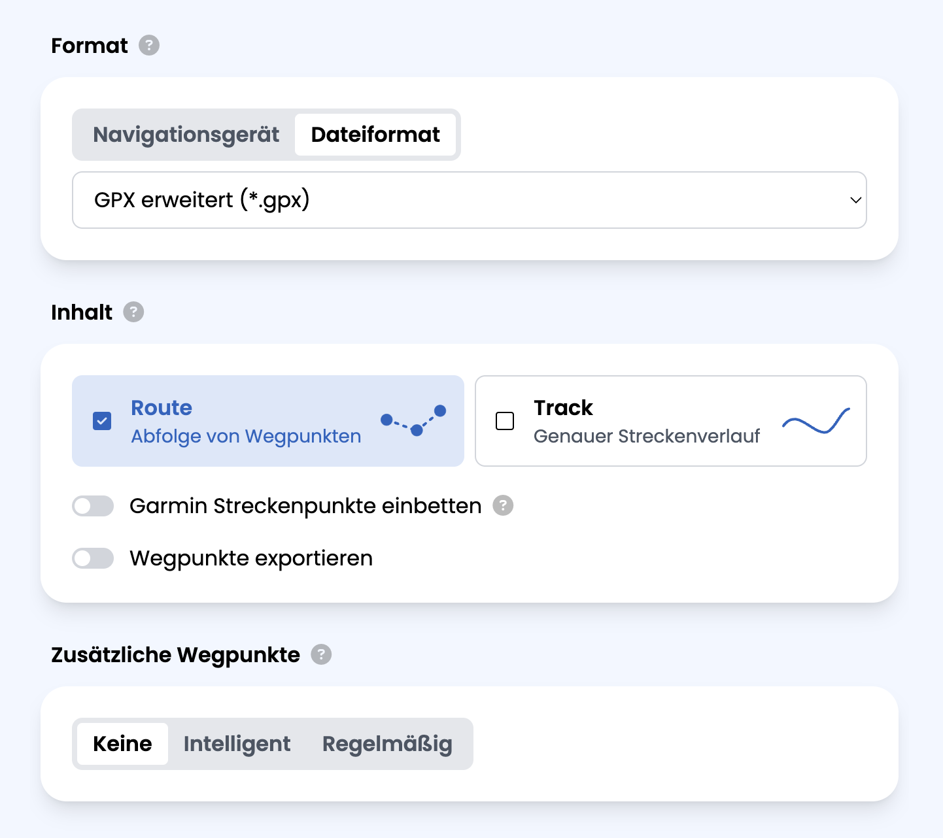Select Intelligent additional waypoints
This screenshot has width=943, height=838.
coord(237,744)
